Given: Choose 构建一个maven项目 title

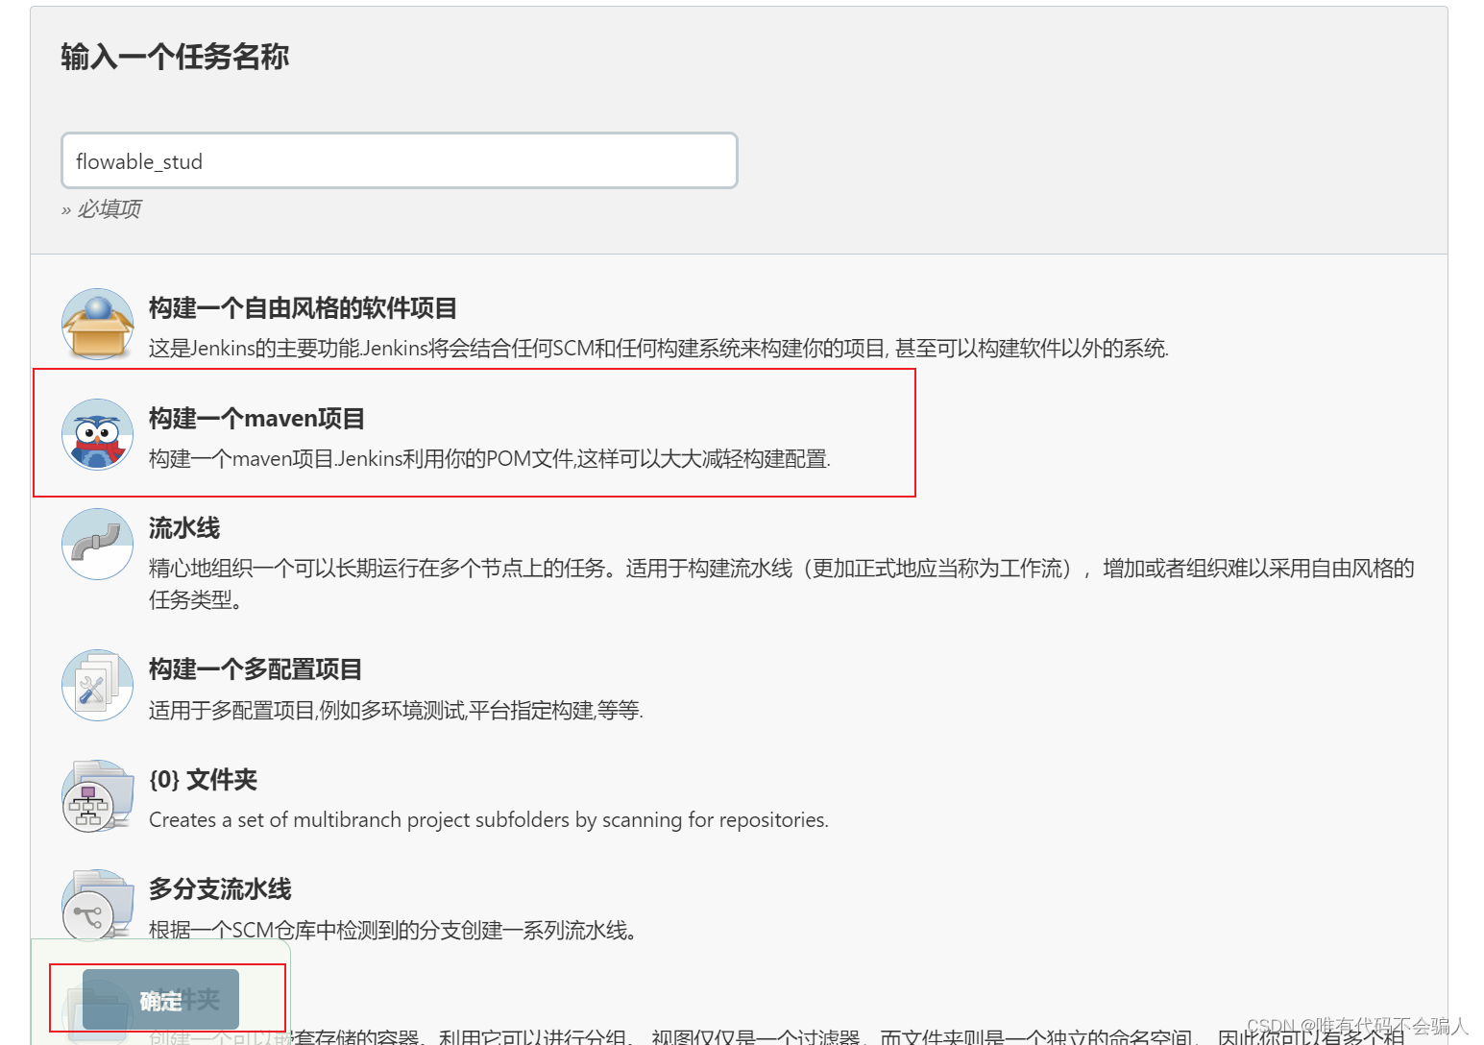Looking at the screenshot, I should tap(256, 419).
